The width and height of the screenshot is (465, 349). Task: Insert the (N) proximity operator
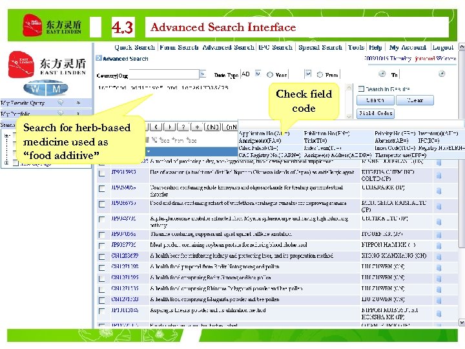(x=212, y=127)
